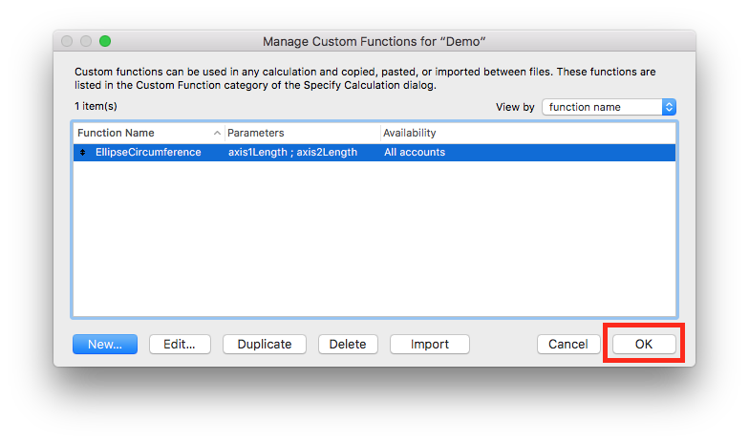Click the green zoom window button
The width and height of the screenshot is (749, 443).
point(105,41)
